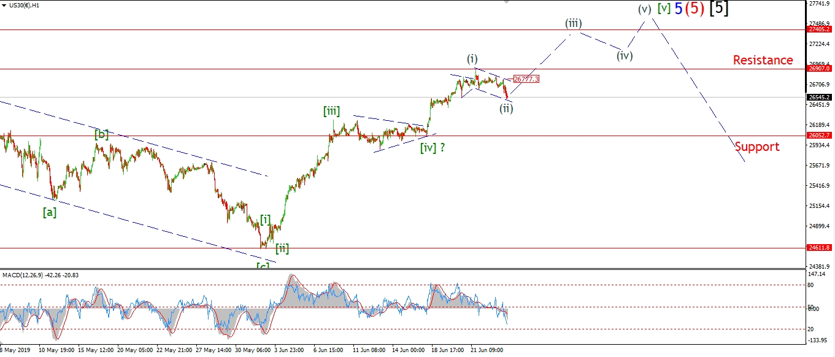Viewport: 835px width, 357px height.
Task: Select the green [a] wave label
Action: click(50, 212)
